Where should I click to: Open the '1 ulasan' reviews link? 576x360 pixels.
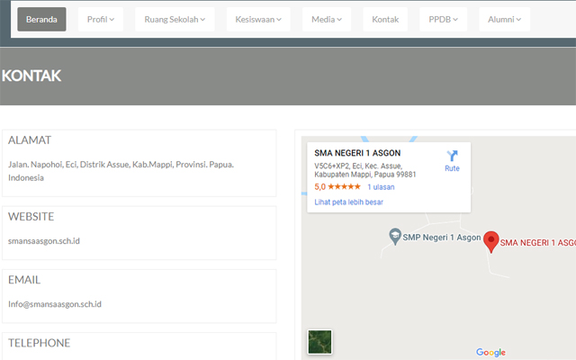(x=381, y=187)
